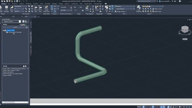Open the Home ribbon tab
The width and height of the screenshot is (192, 108).
coord(3,4)
